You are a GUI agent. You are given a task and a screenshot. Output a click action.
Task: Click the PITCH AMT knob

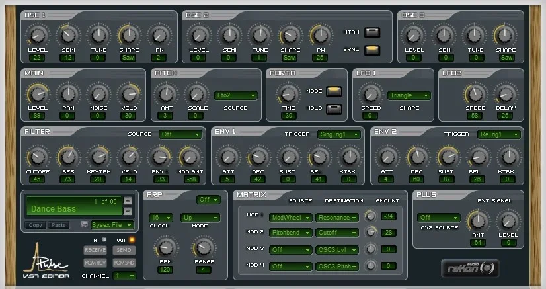coord(166,94)
